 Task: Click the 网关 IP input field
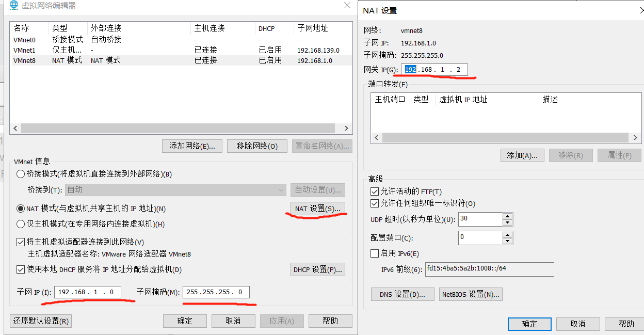pyautogui.click(x=434, y=70)
